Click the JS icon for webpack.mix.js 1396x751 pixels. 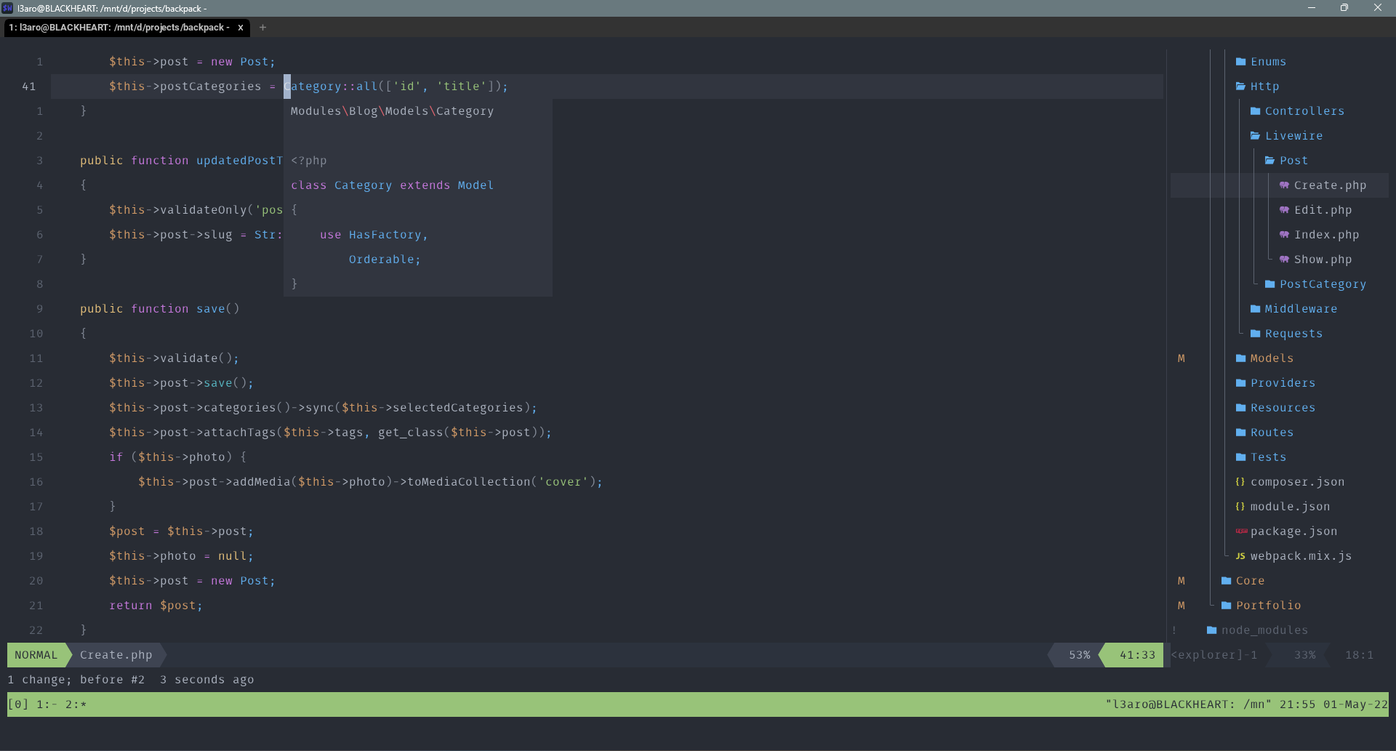tap(1240, 556)
